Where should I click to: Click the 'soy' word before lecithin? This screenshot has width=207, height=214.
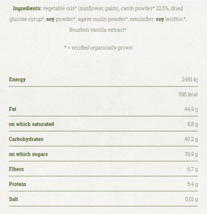coord(160,19)
